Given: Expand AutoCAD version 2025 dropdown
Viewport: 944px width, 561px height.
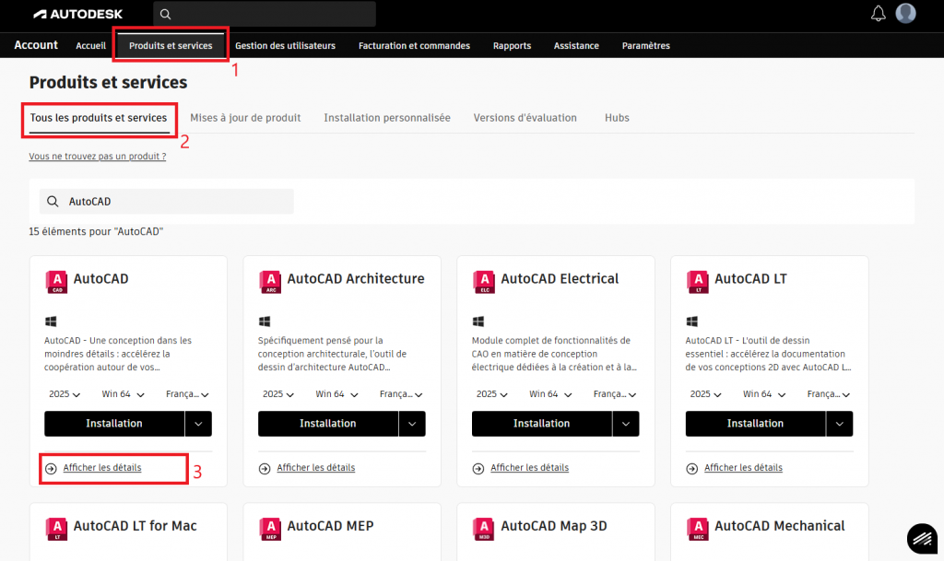Looking at the screenshot, I should point(64,394).
